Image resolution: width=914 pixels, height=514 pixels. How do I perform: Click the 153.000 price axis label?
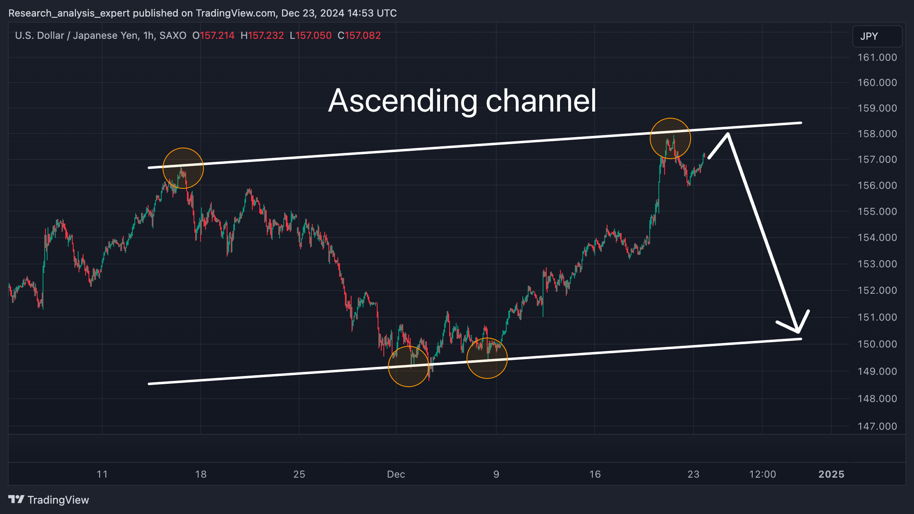[877, 264]
